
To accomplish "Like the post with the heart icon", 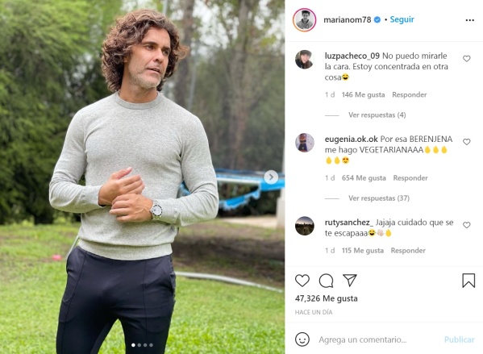I will point(302,281).
